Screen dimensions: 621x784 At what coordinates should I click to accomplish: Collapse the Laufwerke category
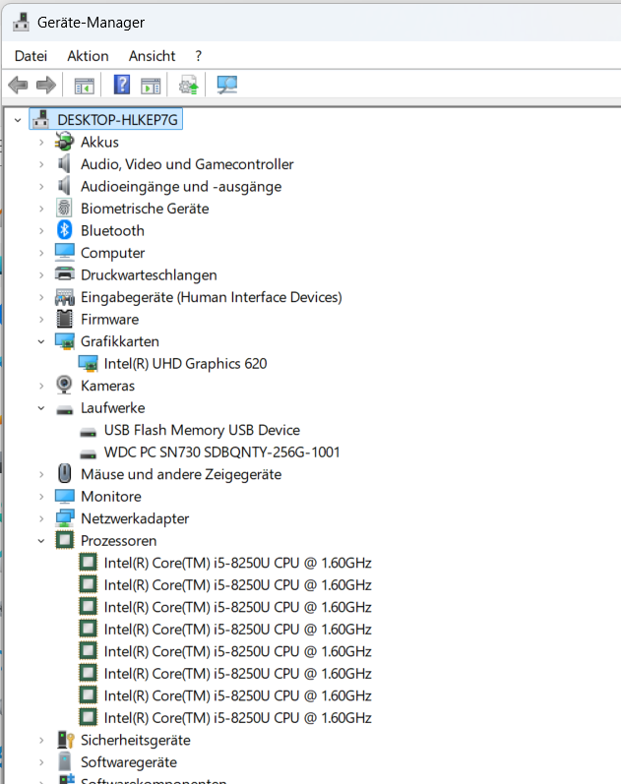coord(41,408)
